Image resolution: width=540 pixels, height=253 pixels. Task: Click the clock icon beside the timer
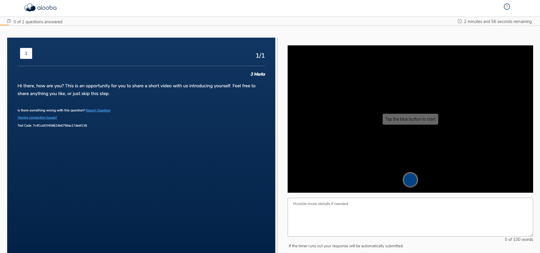pos(459,21)
